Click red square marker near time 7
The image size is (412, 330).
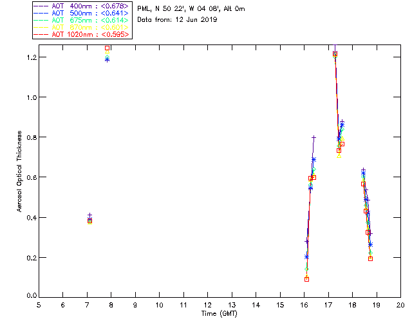89,221
